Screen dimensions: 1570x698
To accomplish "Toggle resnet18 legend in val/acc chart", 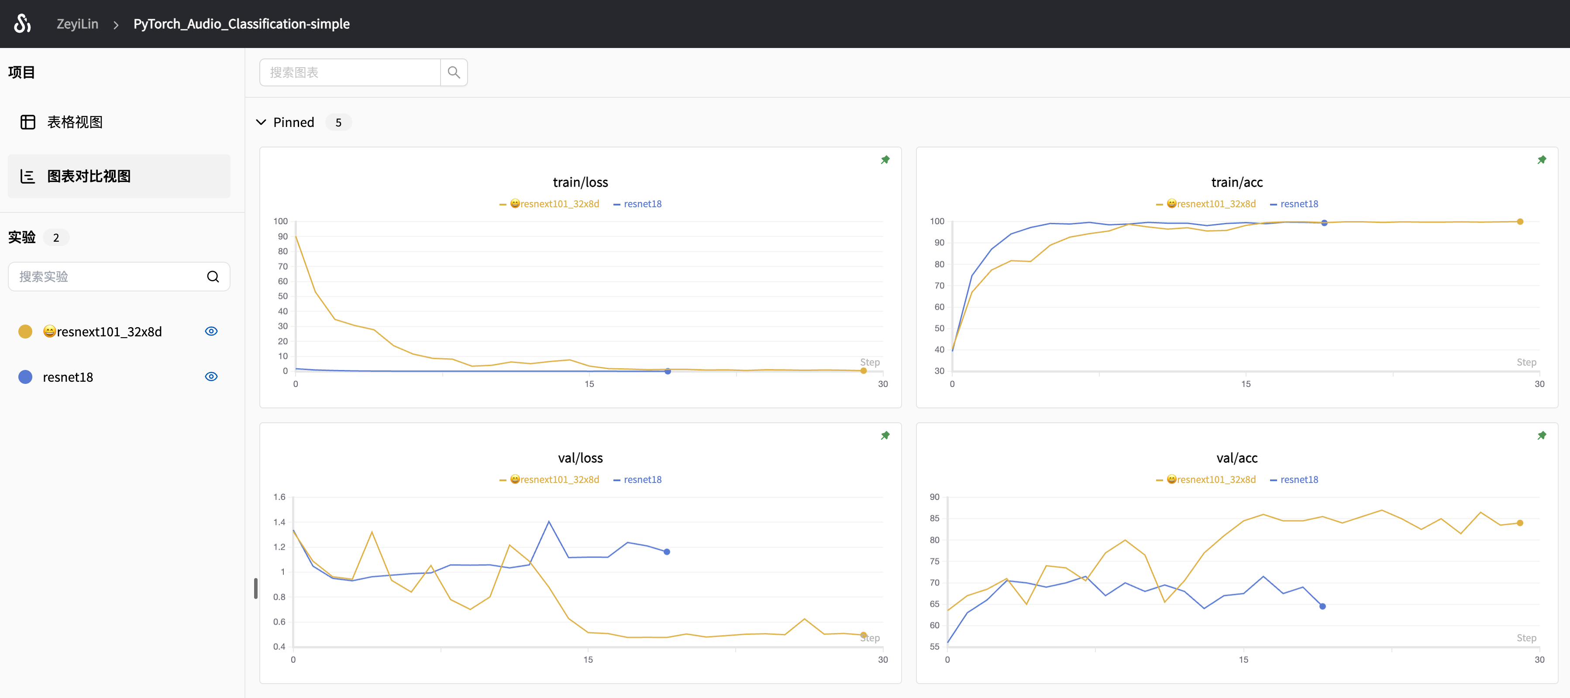I will point(1294,480).
